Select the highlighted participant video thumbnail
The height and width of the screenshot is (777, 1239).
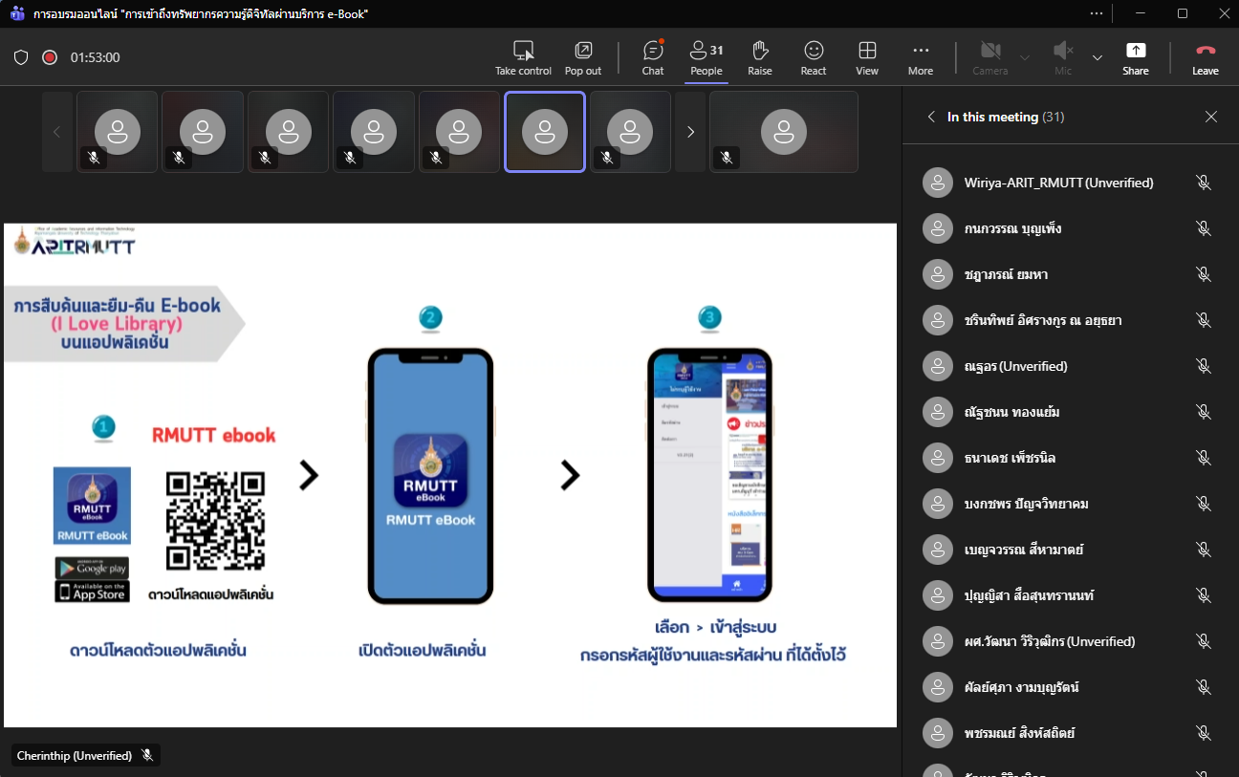pos(545,132)
